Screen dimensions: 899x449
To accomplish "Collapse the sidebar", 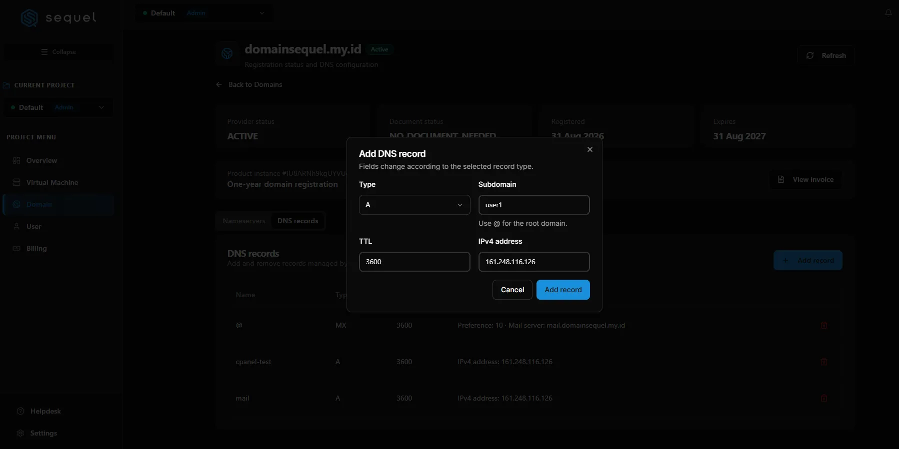I will coord(58,52).
